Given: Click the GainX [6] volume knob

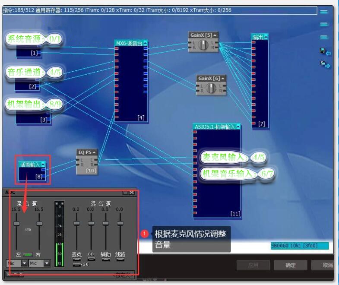Looking at the screenshot, I should pos(211,88).
